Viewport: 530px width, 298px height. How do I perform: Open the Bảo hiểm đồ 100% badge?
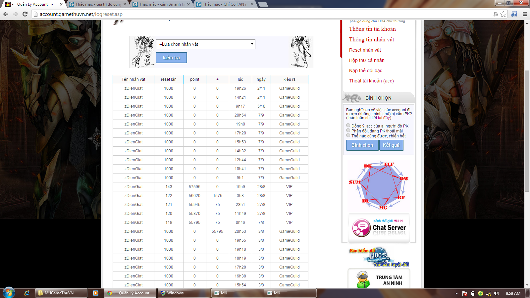click(379, 257)
